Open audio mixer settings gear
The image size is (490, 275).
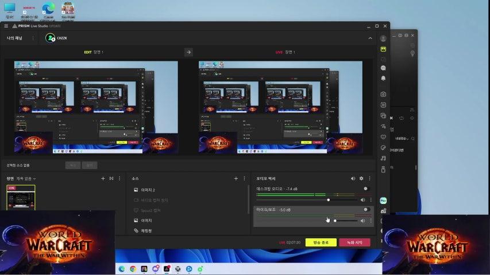tap(361, 178)
